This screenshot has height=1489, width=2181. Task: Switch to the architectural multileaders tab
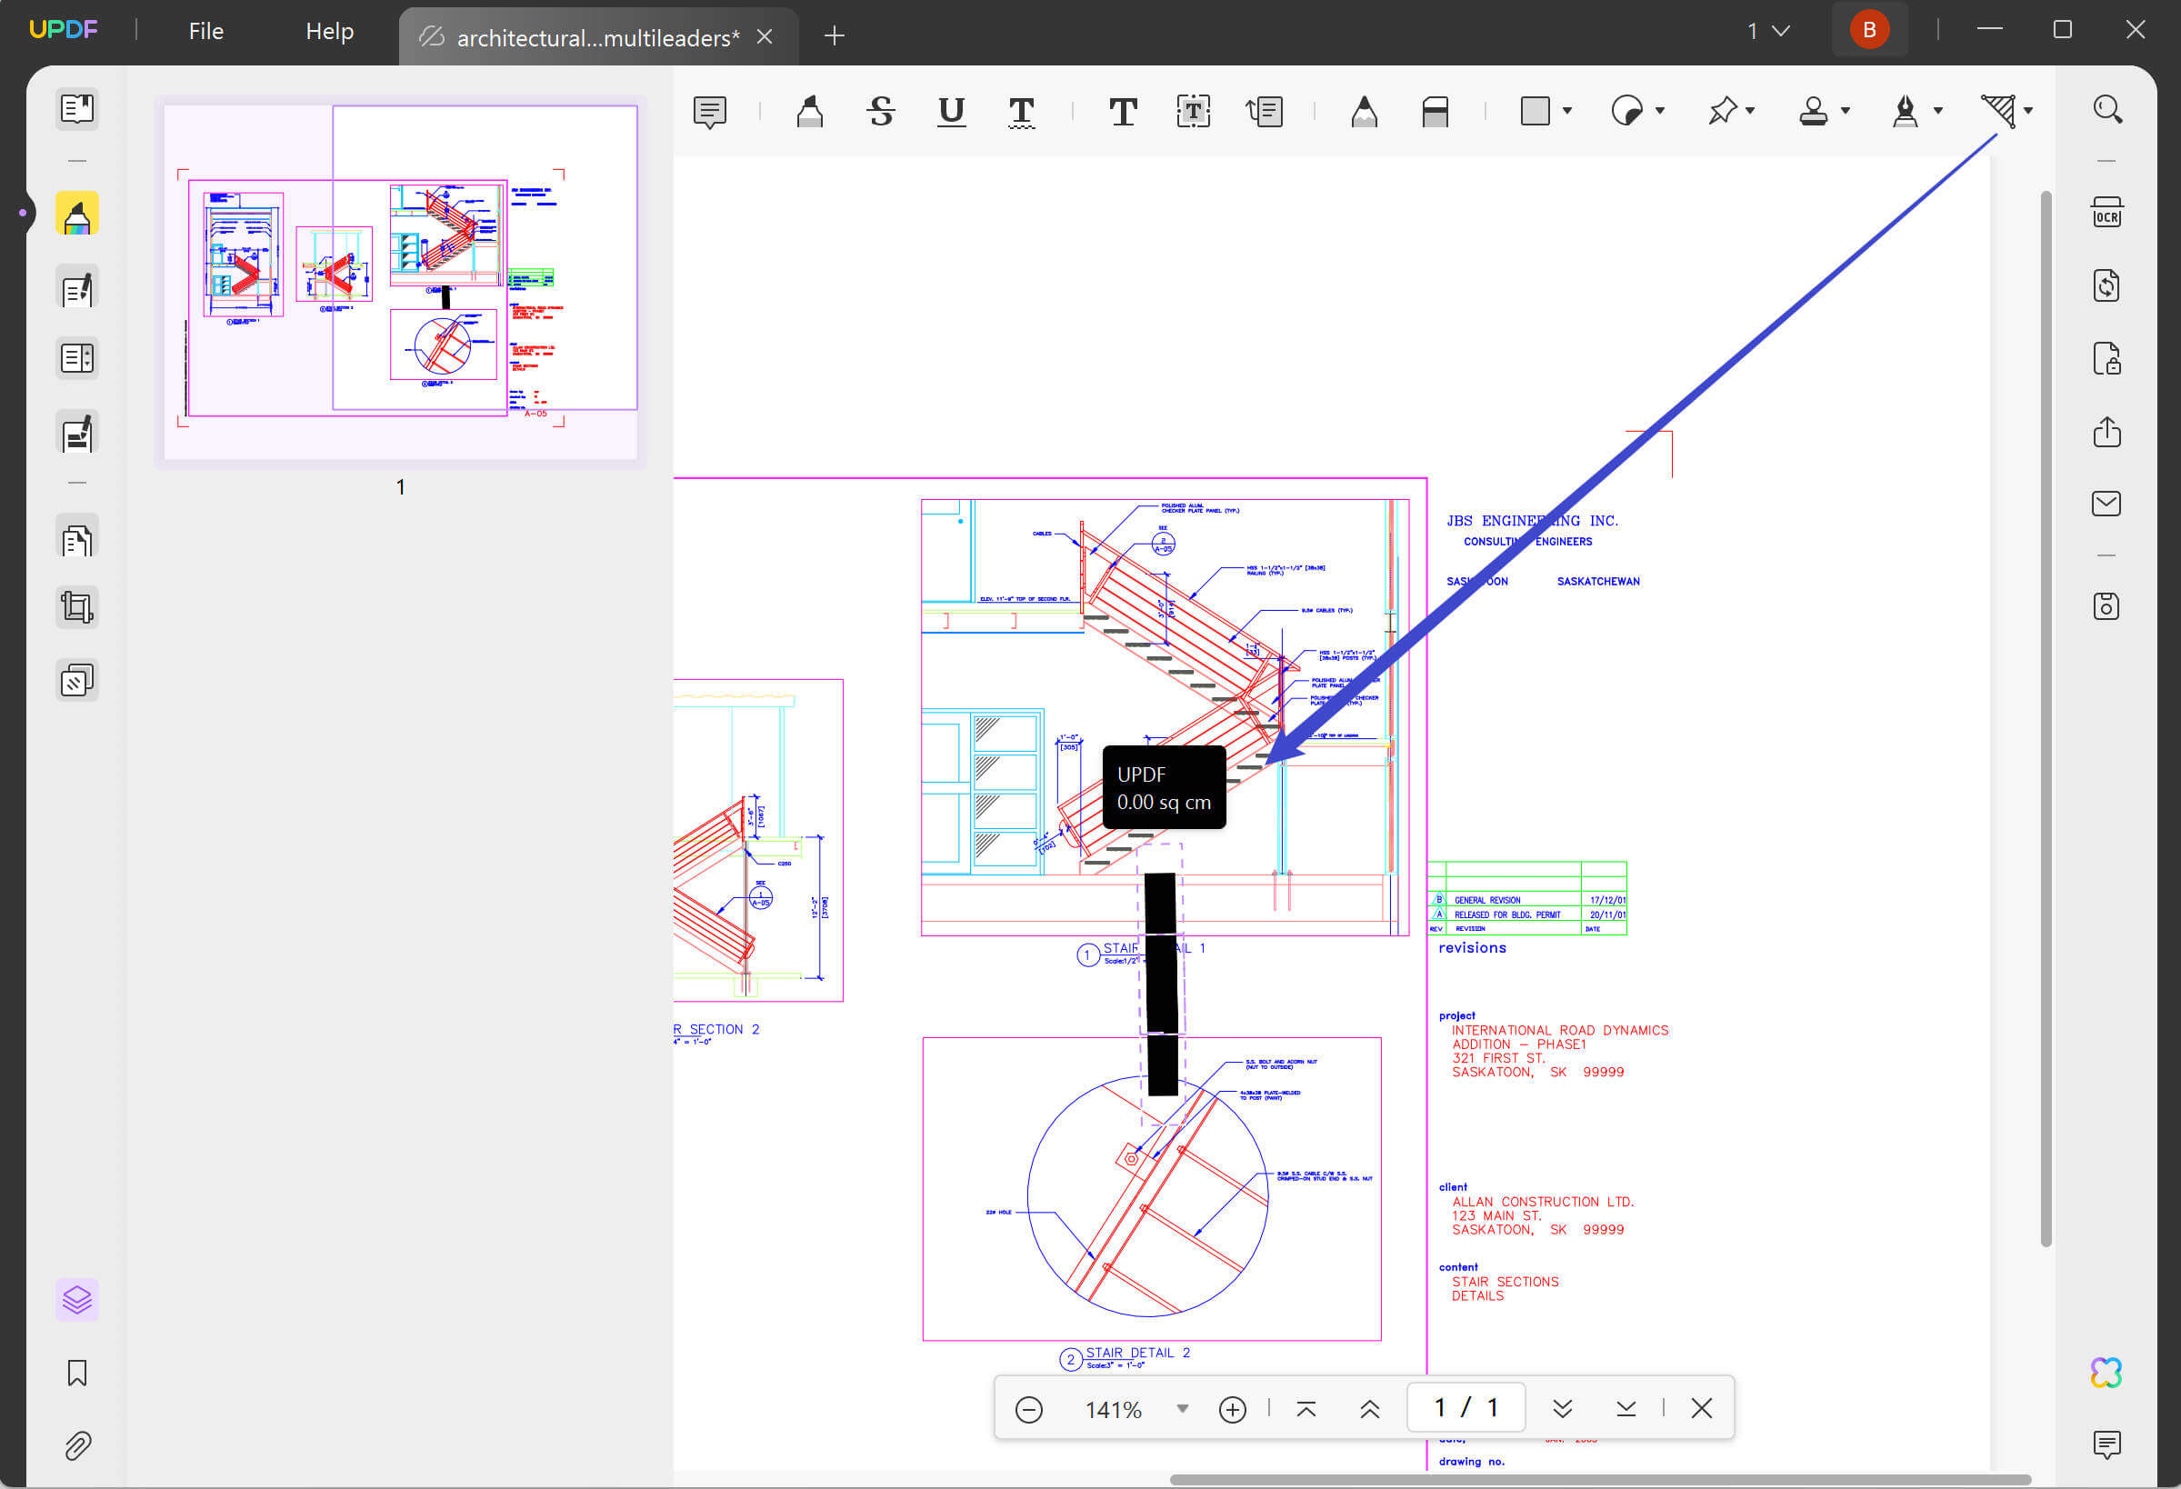point(598,36)
